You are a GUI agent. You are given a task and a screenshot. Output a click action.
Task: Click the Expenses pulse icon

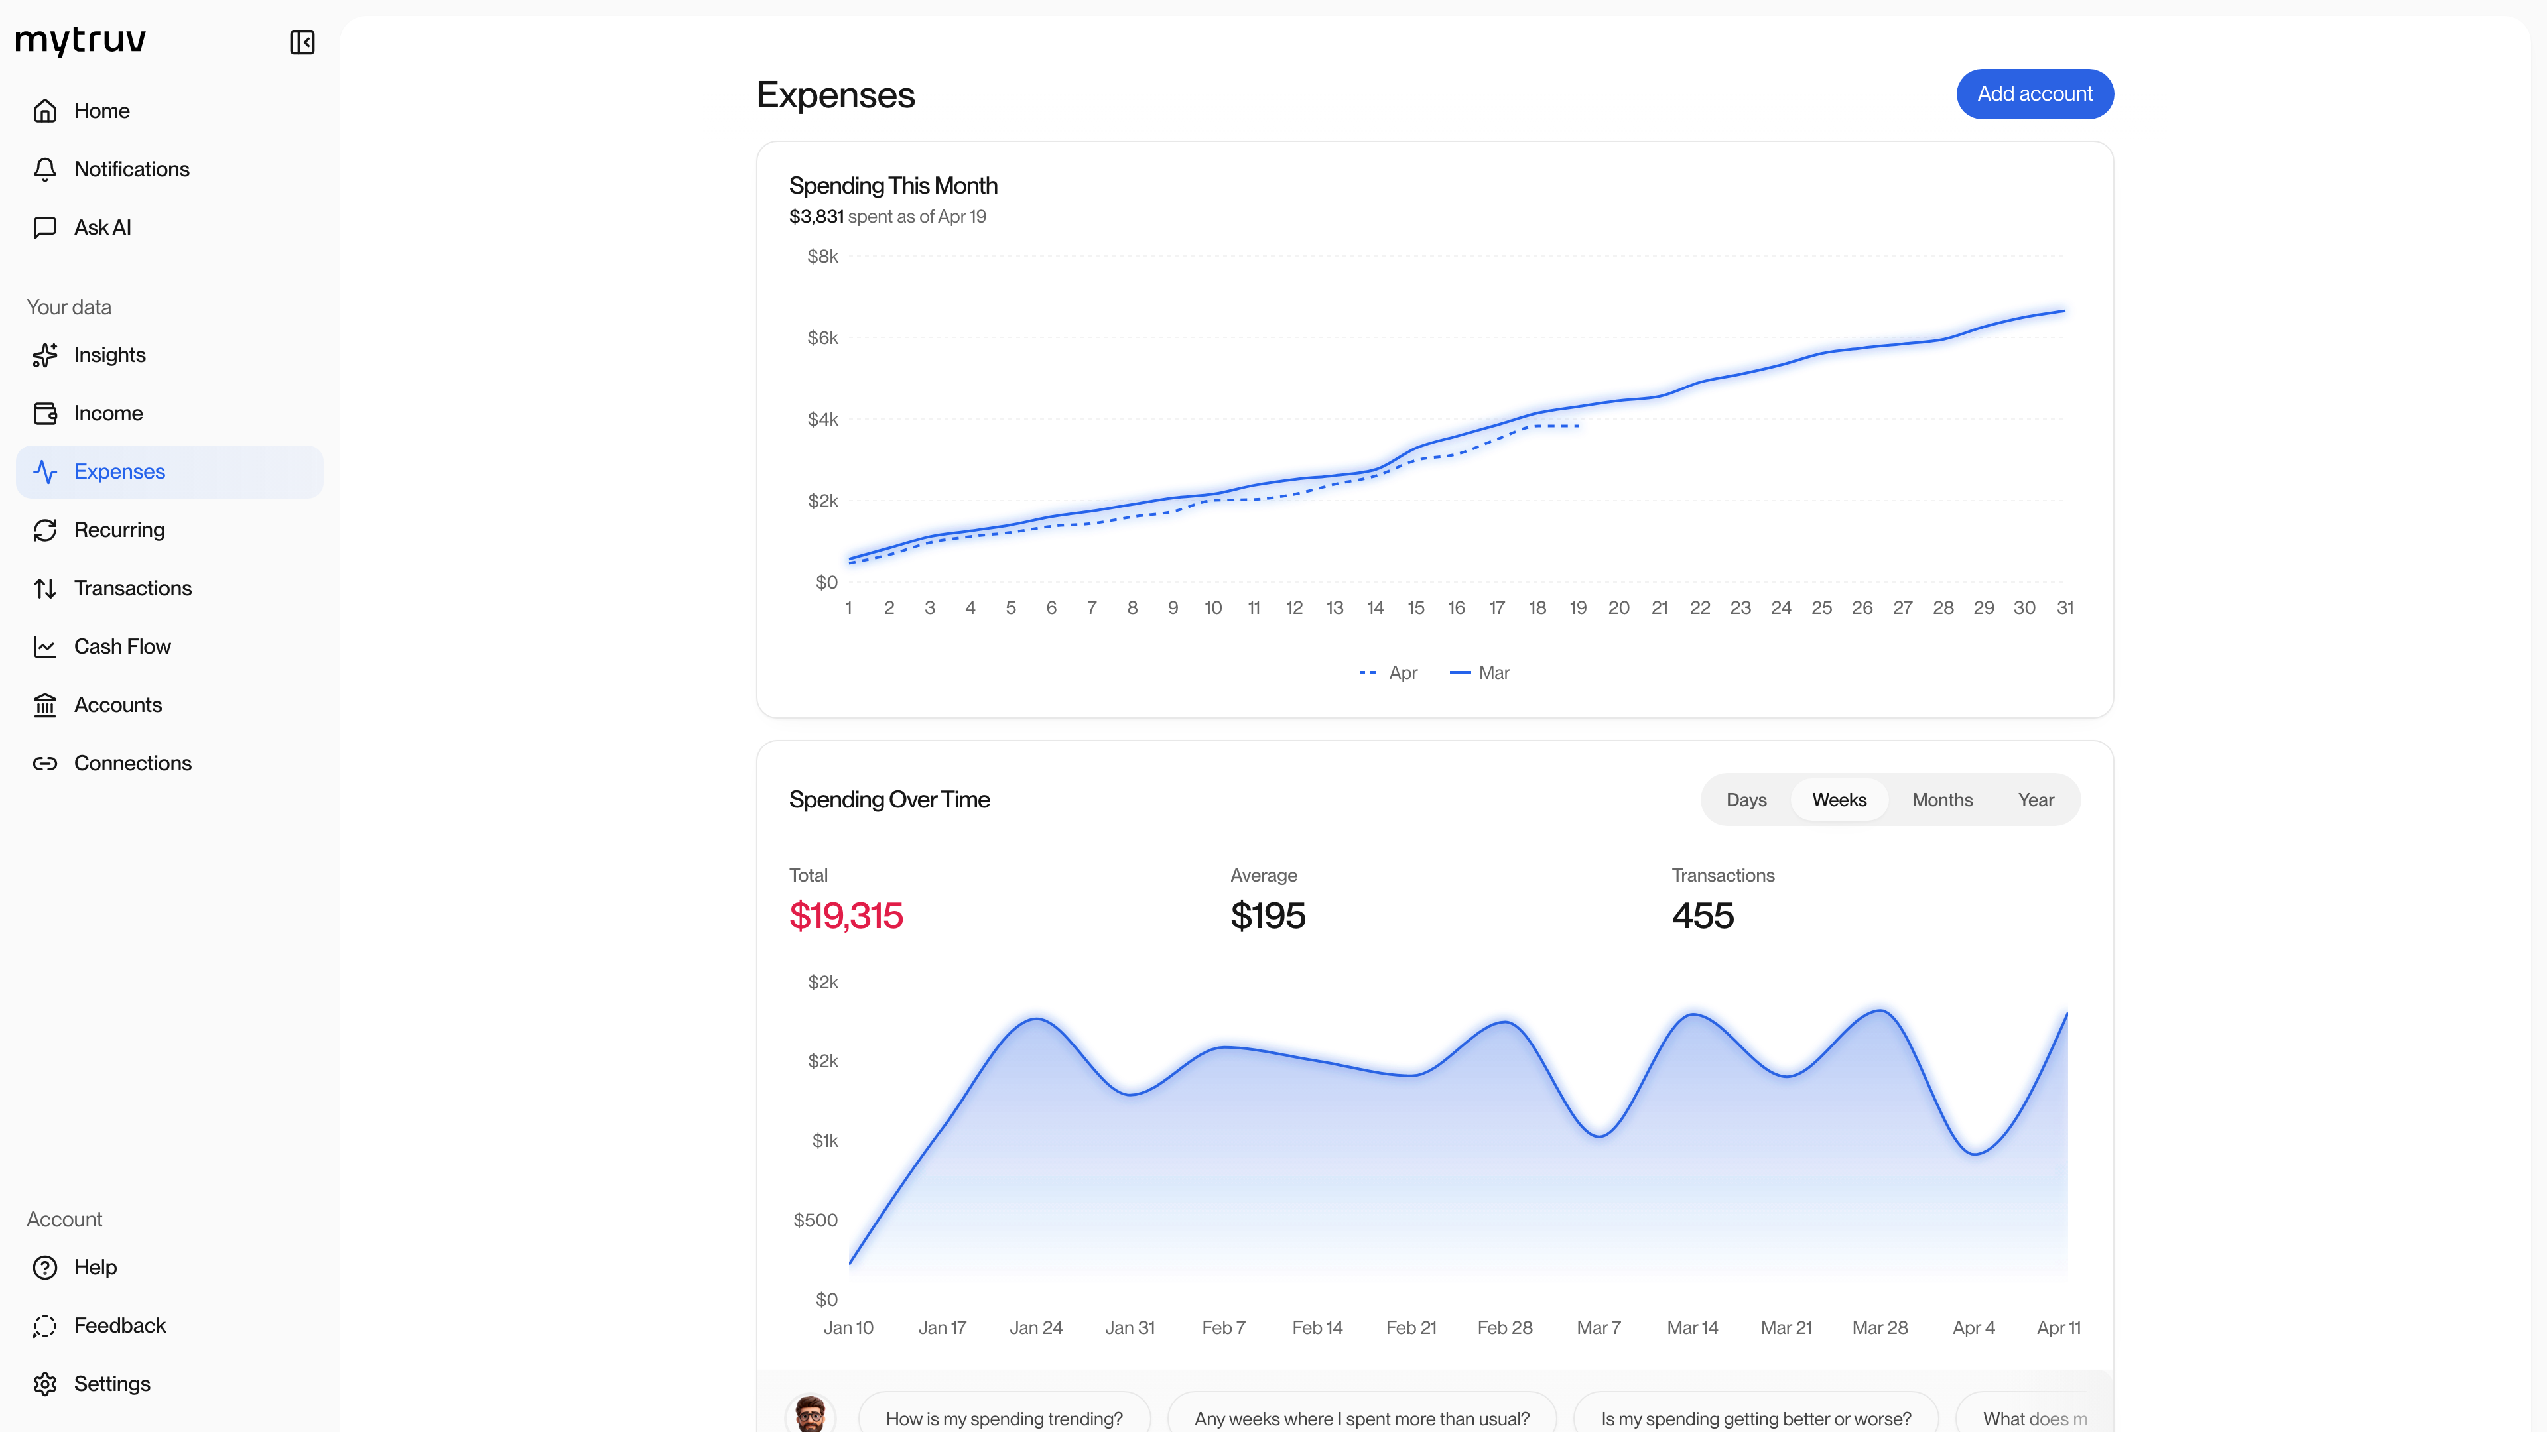click(x=44, y=471)
